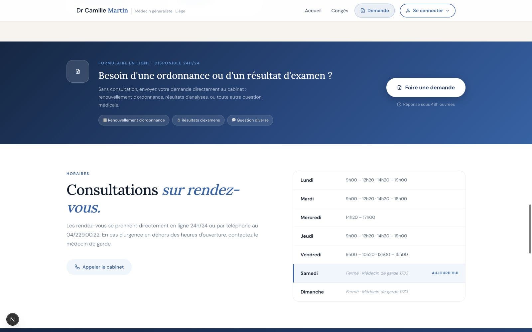Image resolution: width=532 pixels, height=332 pixels.
Task: Click the Samedi row marked today
Action: (x=379, y=273)
